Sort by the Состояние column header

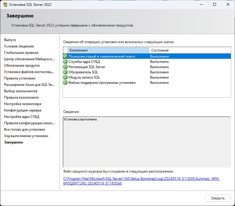point(190,50)
